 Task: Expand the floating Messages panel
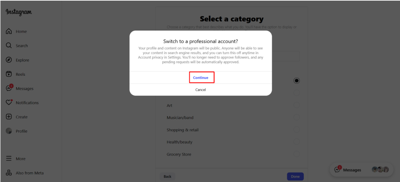(x=352, y=170)
